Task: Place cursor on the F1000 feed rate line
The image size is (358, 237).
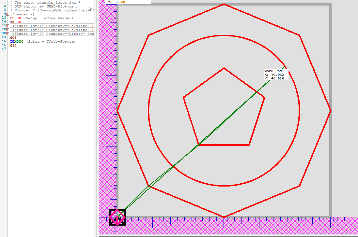Action: click(x=15, y=18)
